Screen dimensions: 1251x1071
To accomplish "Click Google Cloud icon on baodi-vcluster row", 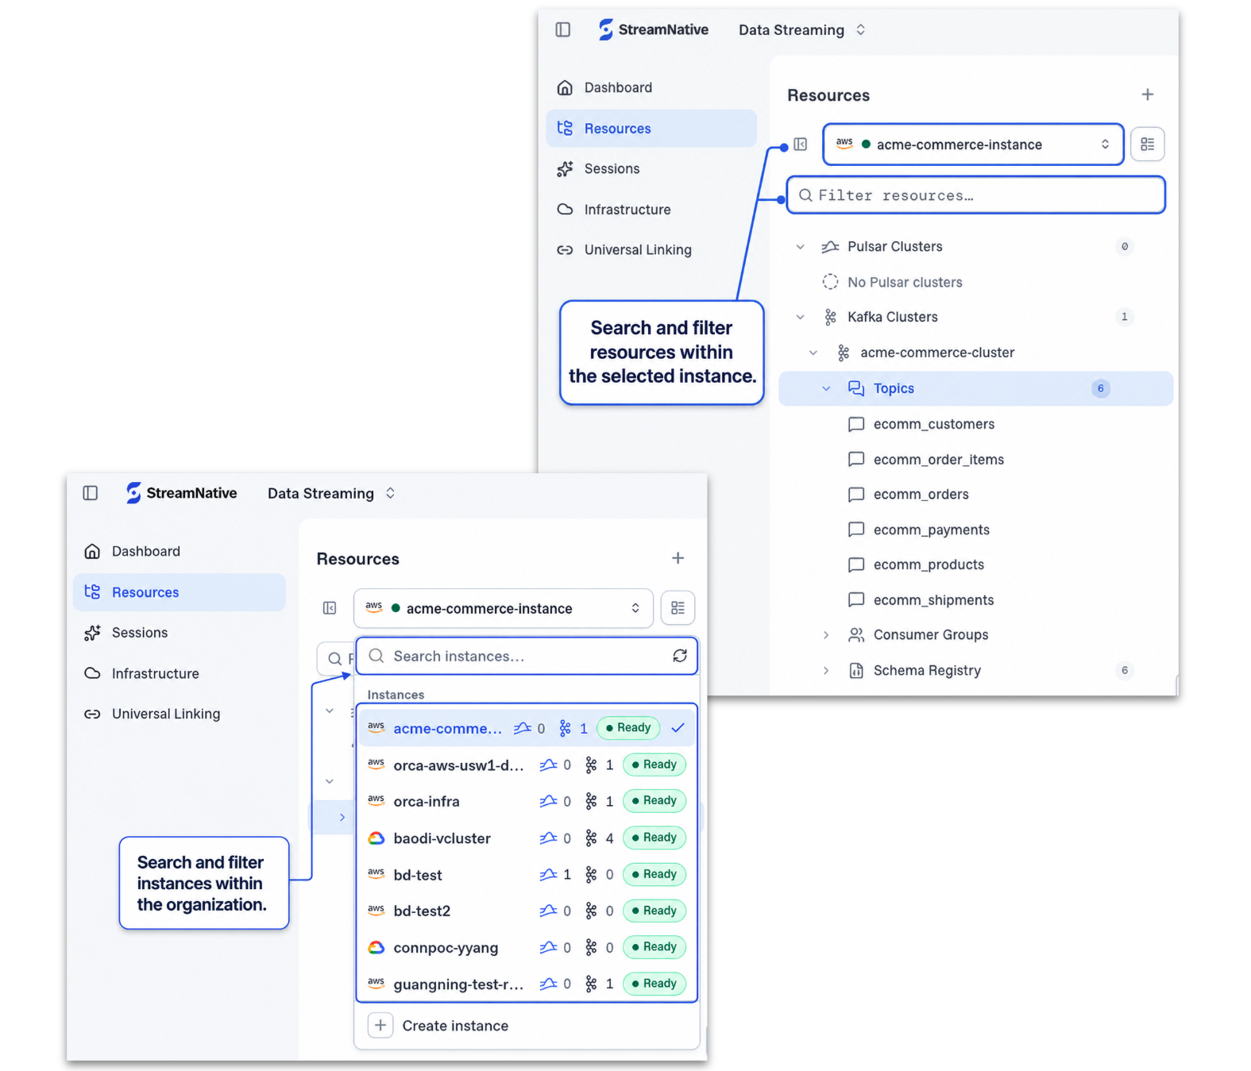I will [376, 838].
